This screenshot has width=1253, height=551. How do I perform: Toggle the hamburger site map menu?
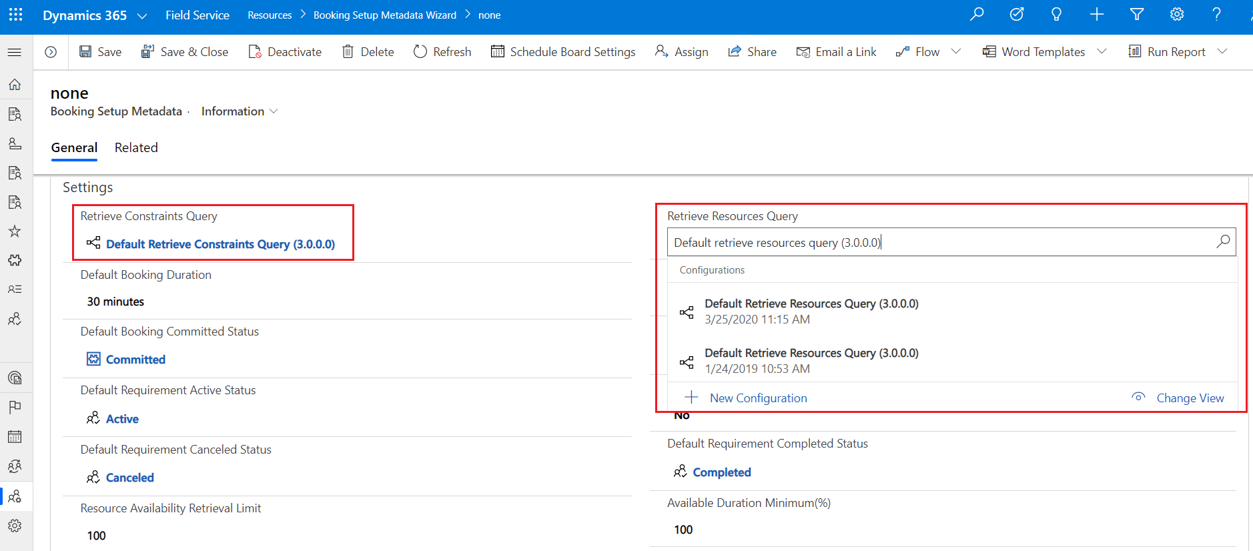pyautogui.click(x=15, y=52)
